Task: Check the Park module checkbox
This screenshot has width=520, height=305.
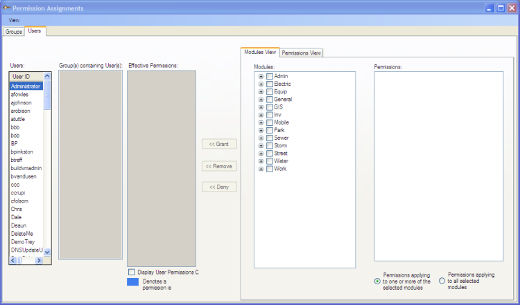Action: (270, 130)
